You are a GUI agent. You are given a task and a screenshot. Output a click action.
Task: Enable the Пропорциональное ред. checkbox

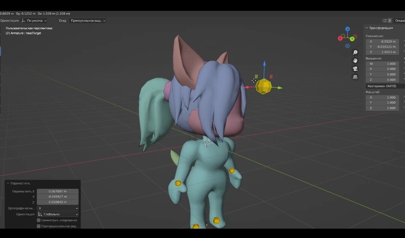point(39,226)
